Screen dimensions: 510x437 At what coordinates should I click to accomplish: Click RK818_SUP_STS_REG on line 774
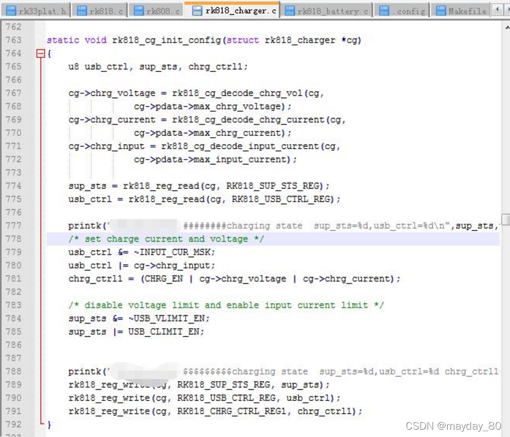tap(273, 186)
